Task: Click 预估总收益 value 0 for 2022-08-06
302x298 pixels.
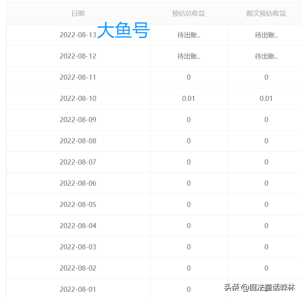Action: pos(189,183)
